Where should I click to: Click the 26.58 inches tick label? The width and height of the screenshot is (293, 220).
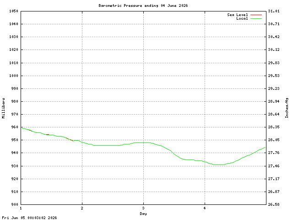click(274, 204)
